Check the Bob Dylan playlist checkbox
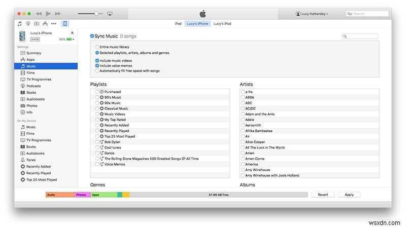This screenshot has height=228, width=406. tap(97, 142)
